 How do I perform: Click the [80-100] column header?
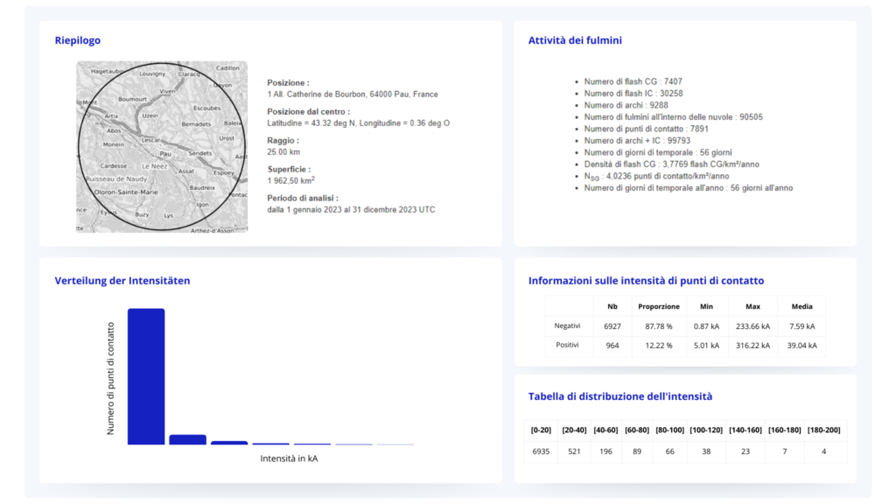[669, 430]
